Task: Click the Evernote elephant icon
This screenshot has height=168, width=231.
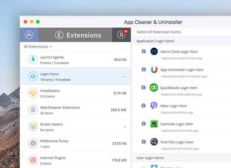Action: [x=154, y=124]
